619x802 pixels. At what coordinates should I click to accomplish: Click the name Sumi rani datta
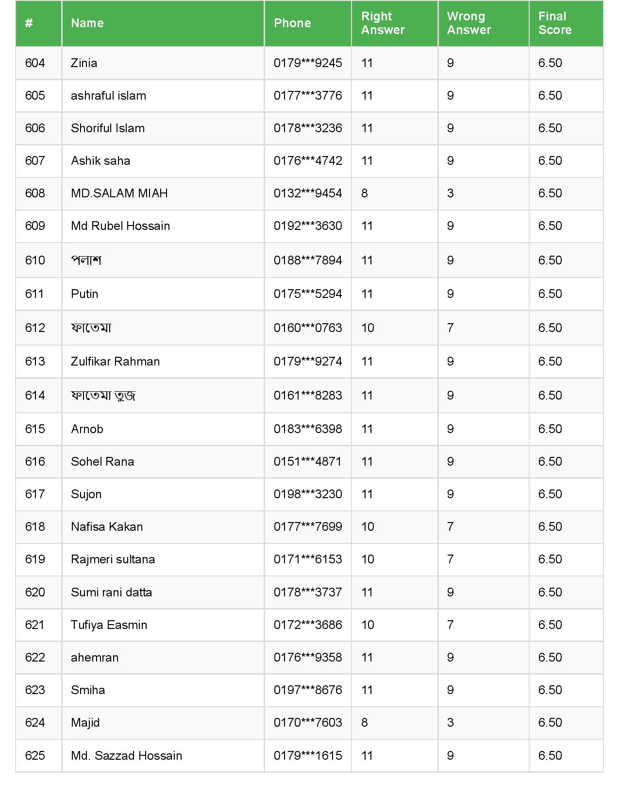pyautogui.click(x=111, y=593)
